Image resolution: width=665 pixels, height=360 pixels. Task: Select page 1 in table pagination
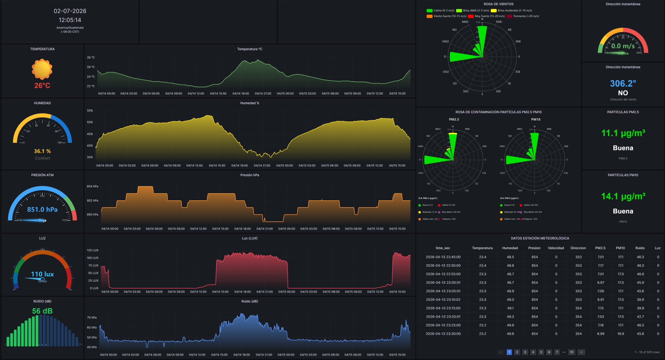(x=509, y=352)
